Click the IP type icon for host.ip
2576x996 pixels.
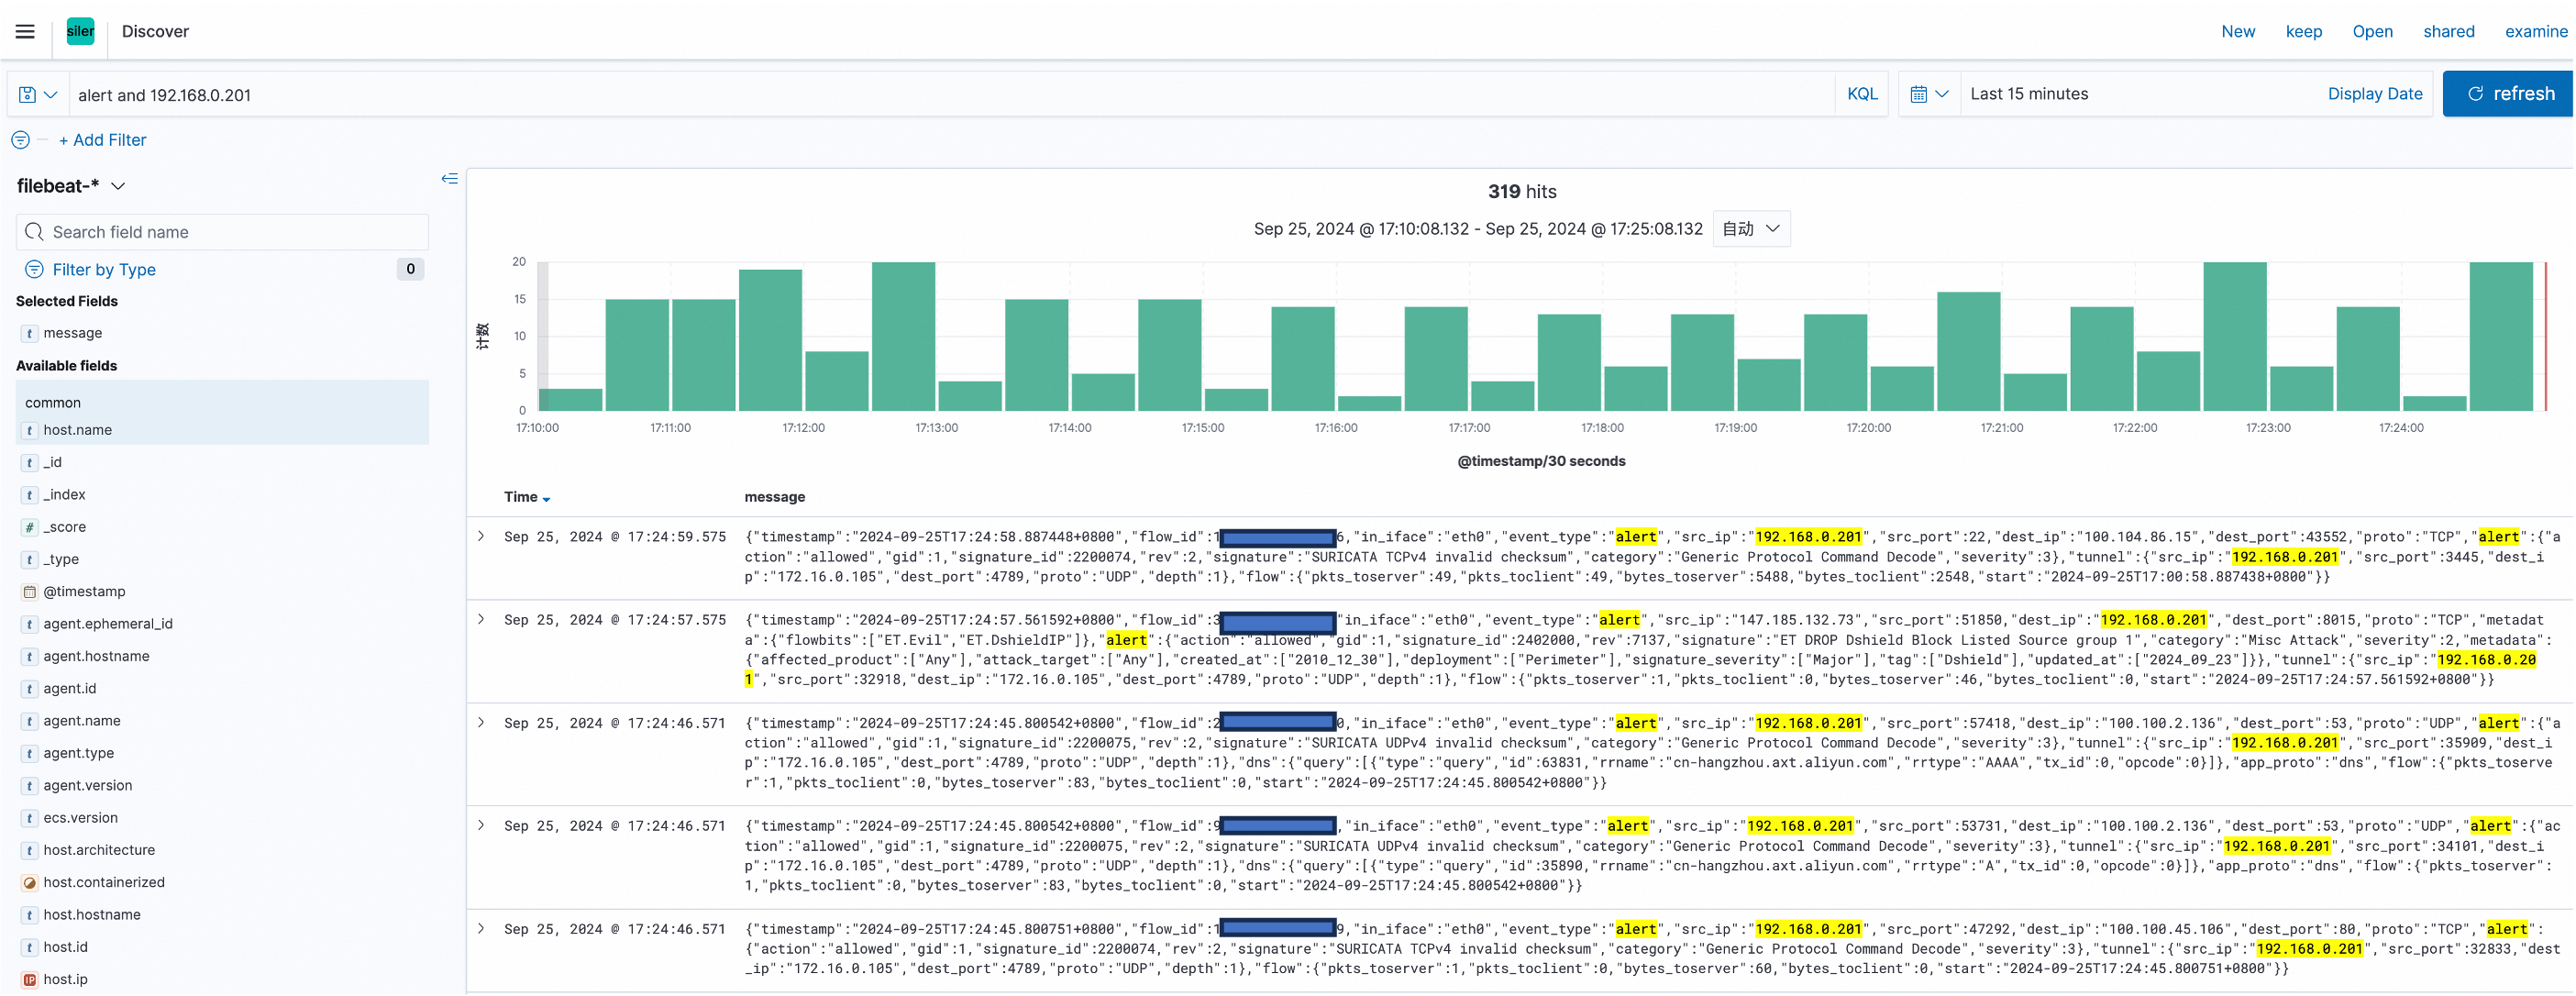tap(30, 979)
